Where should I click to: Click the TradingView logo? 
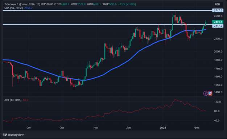pos(13,135)
